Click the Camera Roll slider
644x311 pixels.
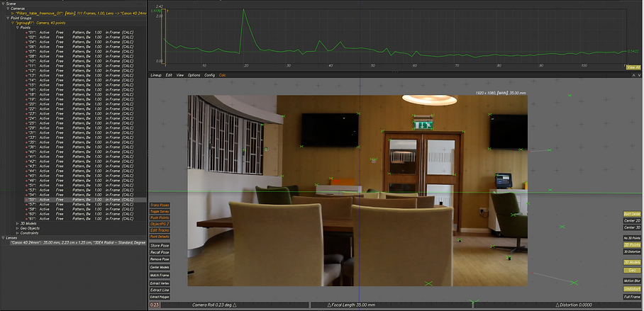[235, 305]
